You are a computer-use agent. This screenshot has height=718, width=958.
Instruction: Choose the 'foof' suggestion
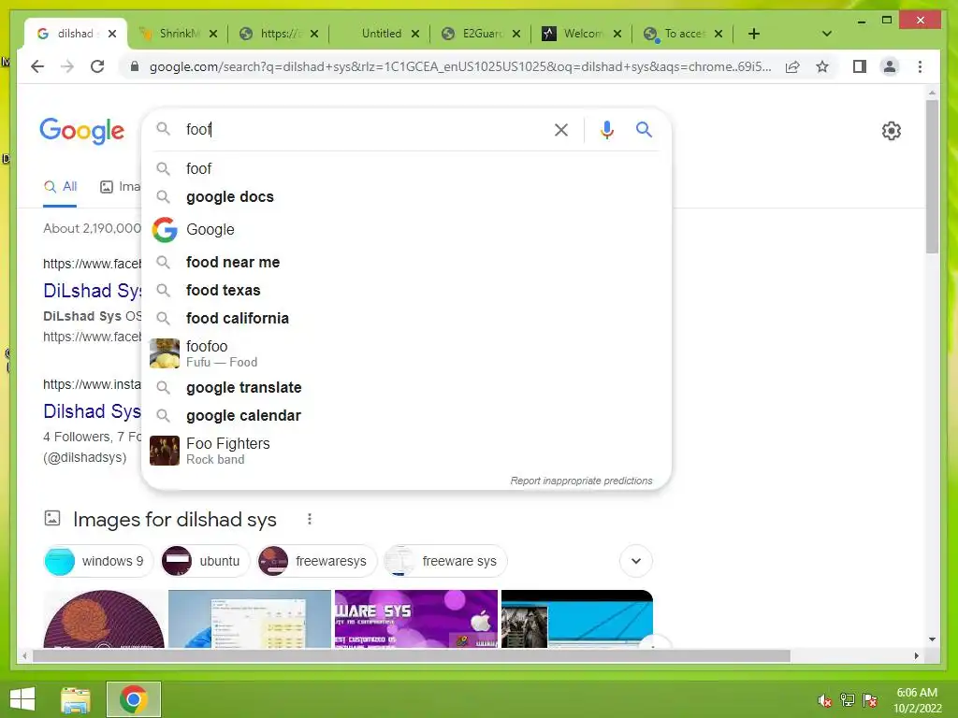(406, 168)
